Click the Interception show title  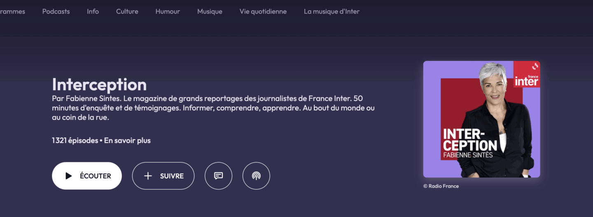(99, 84)
